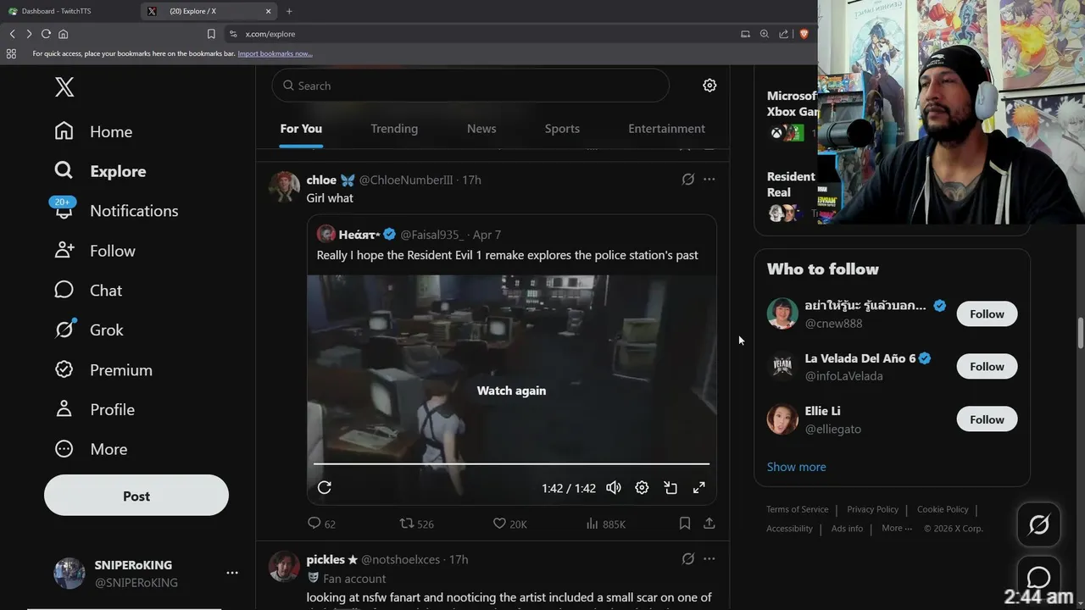Open Explore settings gear icon
The height and width of the screenshot is (610, 1085).
point(709,86)
